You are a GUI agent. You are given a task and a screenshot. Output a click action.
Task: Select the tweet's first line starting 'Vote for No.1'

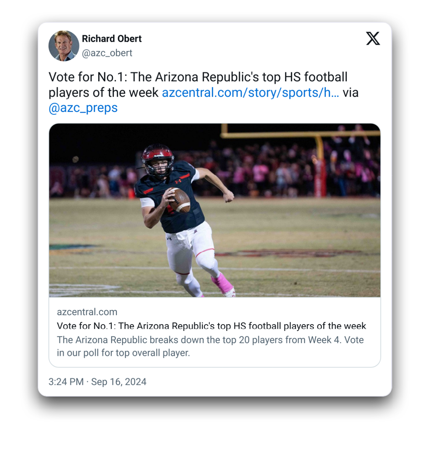click(198, 77)
